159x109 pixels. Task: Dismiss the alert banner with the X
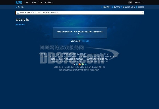142,13
